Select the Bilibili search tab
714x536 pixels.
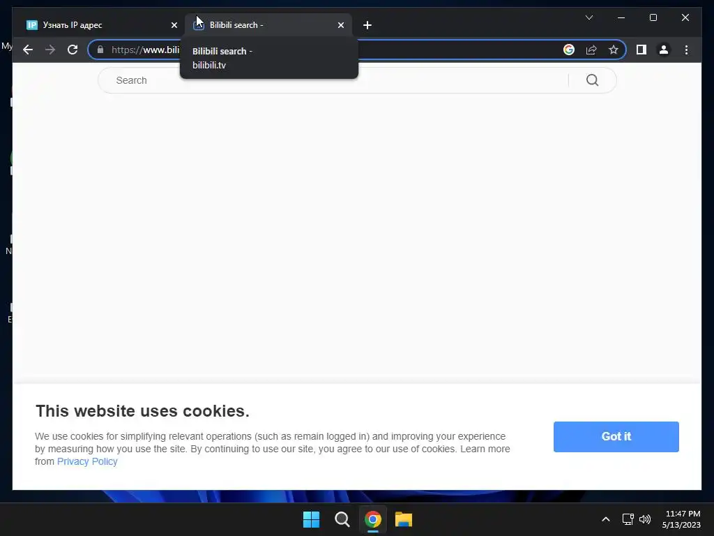click(x=268, y=25)
